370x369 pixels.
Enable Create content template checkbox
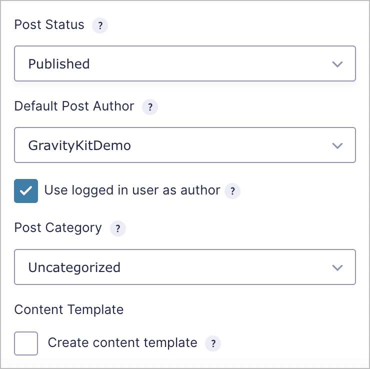[26, 343]
